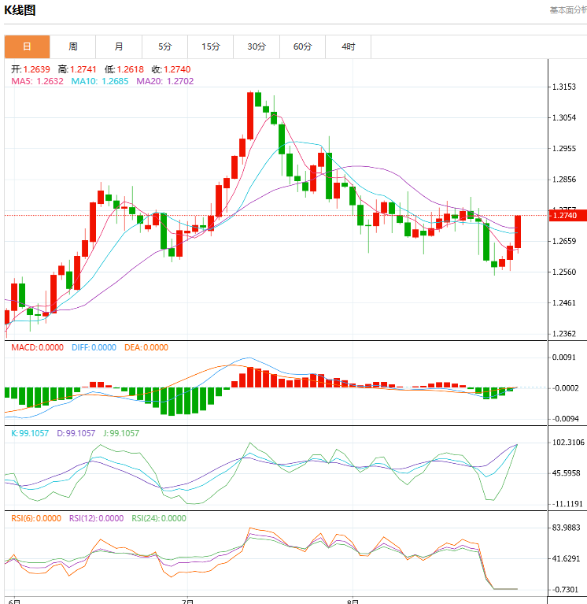
Task: Click the tallest red candlestick at the July peak
Action: pos(250,116)
